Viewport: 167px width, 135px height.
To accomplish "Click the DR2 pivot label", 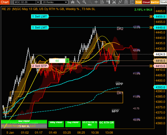I will tap(120, 29).
